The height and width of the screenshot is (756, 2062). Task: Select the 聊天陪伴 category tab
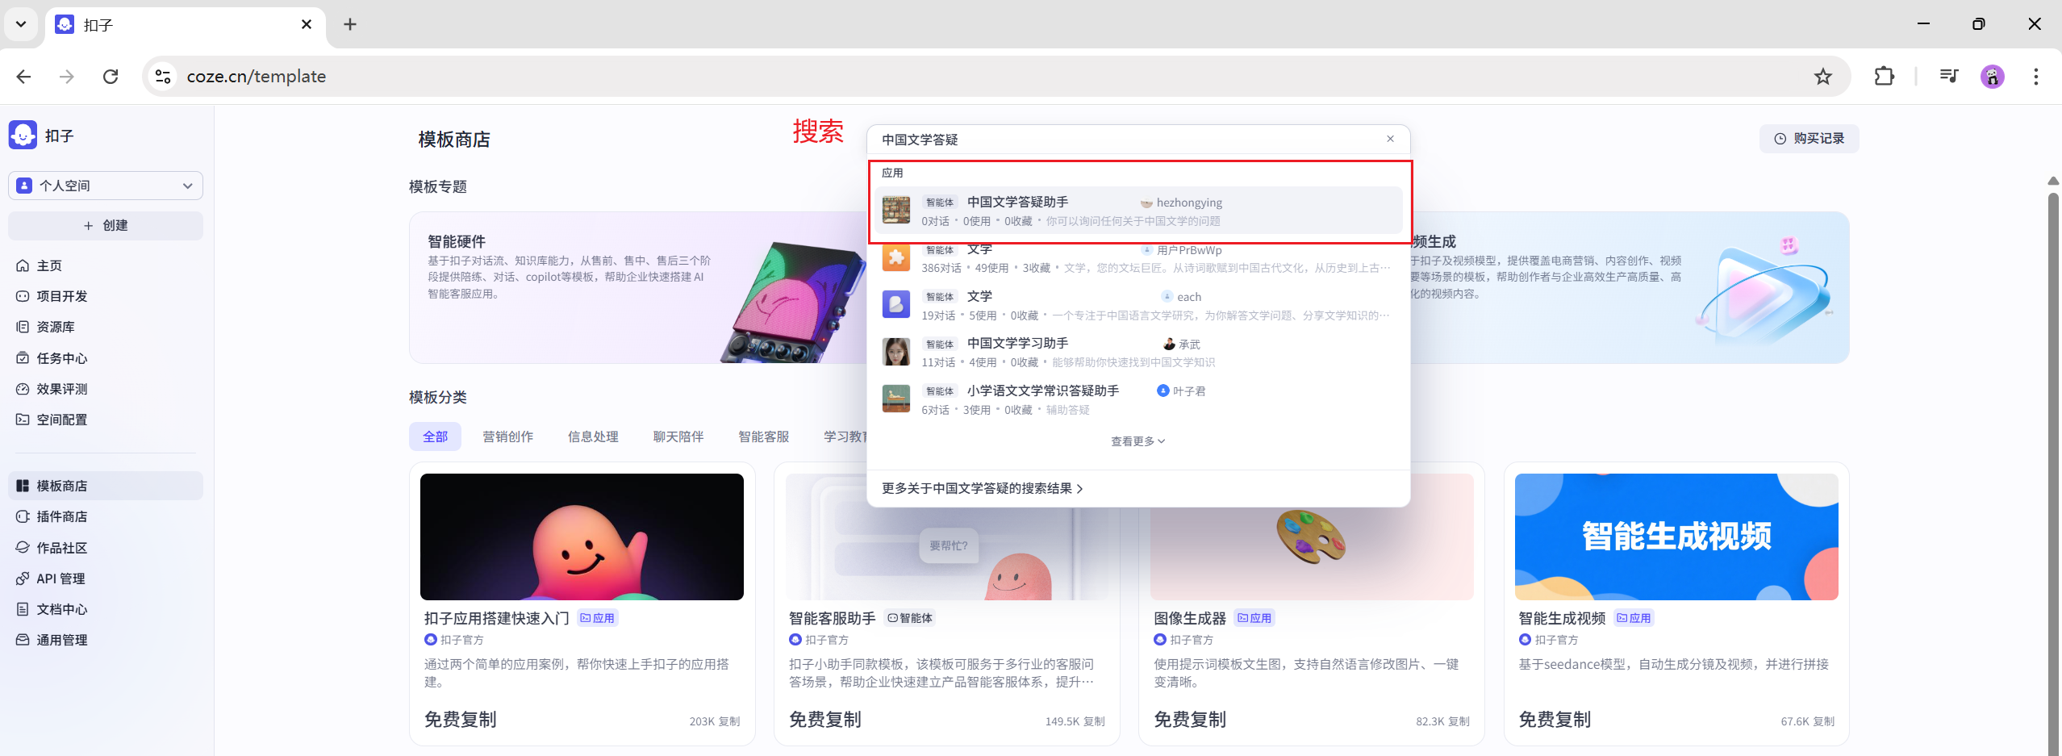(x=678, y=436)
